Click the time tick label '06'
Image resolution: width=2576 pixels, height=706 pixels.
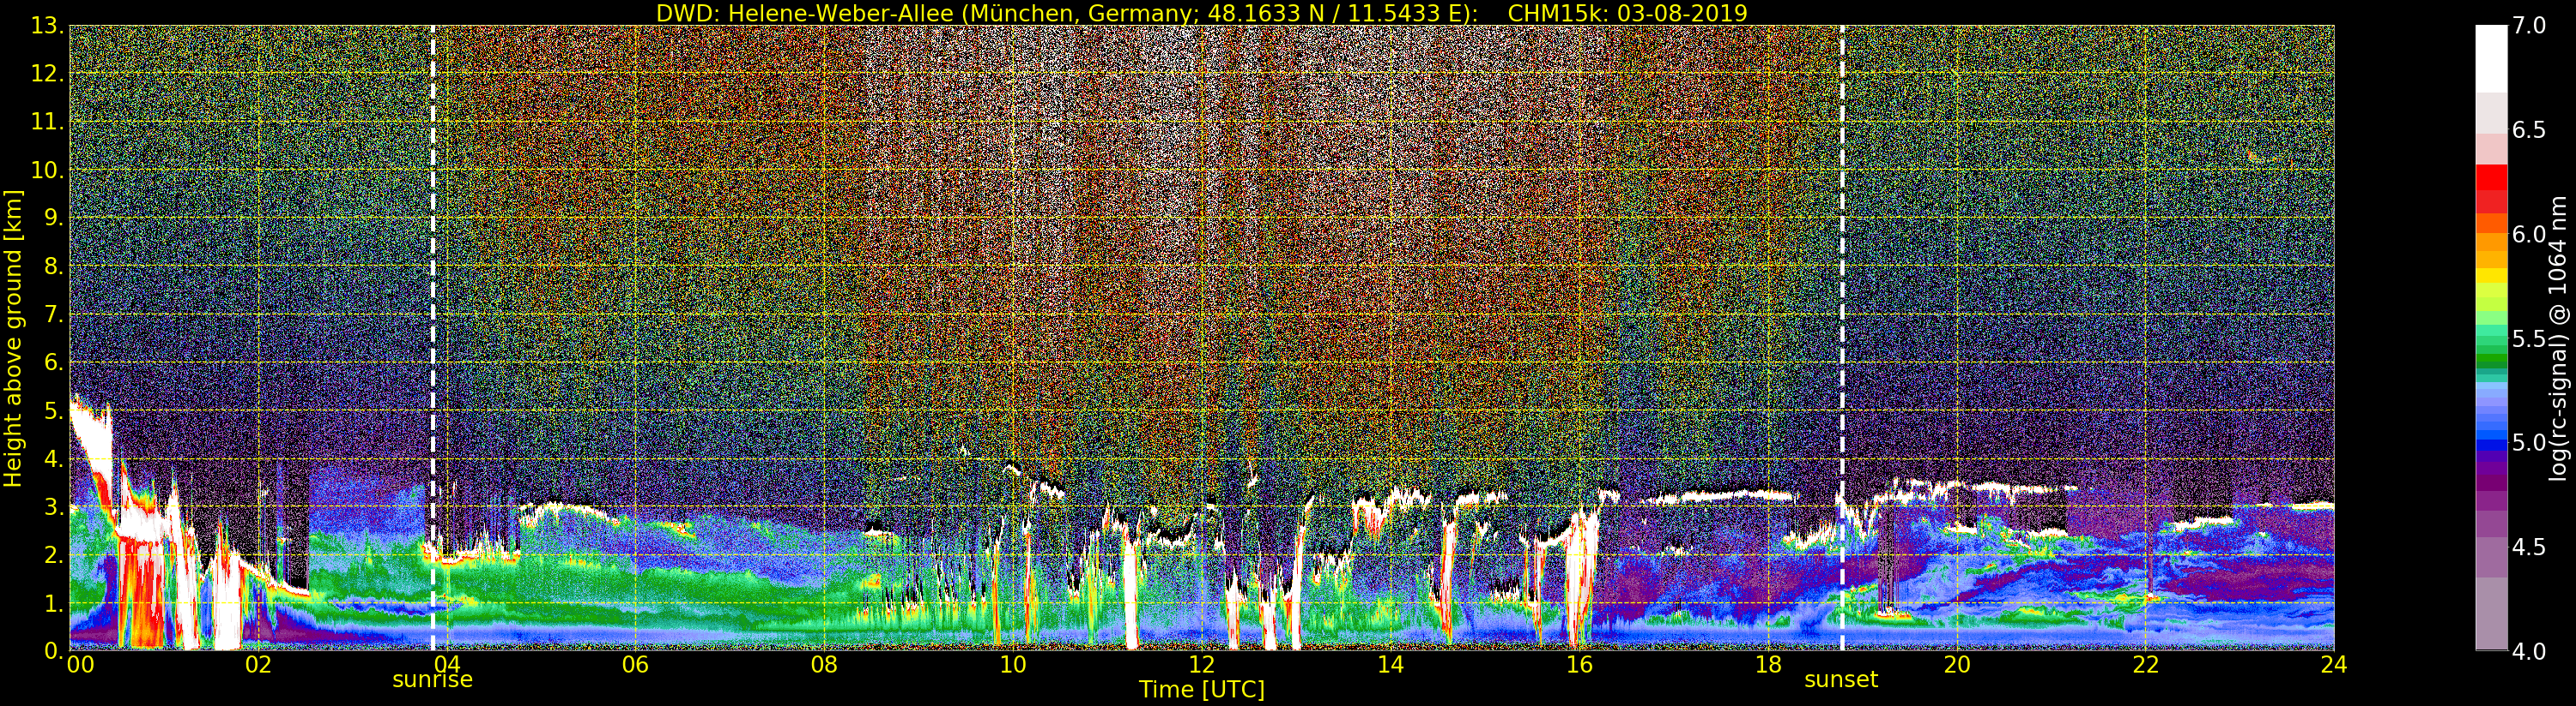[x=635, y=665]
